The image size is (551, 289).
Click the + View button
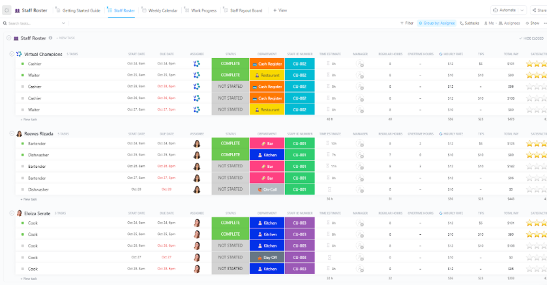pos(280,10)
